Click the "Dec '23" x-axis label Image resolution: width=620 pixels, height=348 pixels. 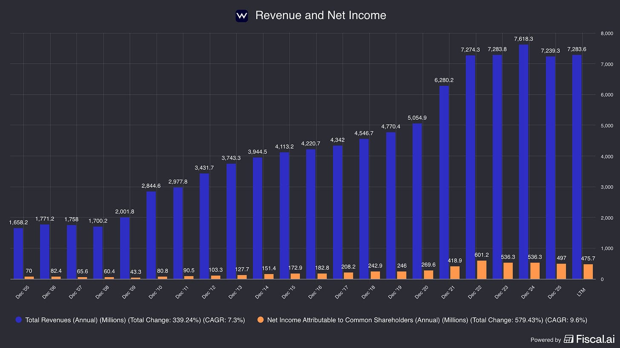[501, 292]
